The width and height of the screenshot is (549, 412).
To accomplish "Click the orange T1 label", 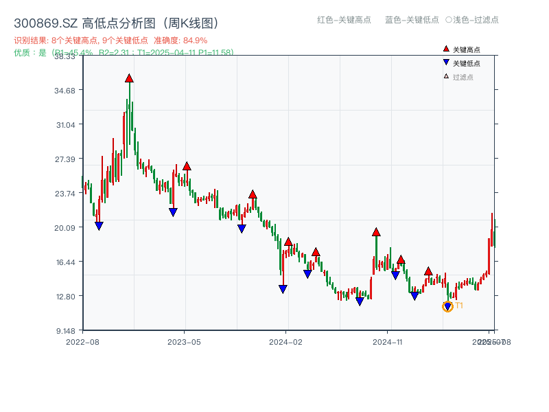I will (x=459, y=306).
